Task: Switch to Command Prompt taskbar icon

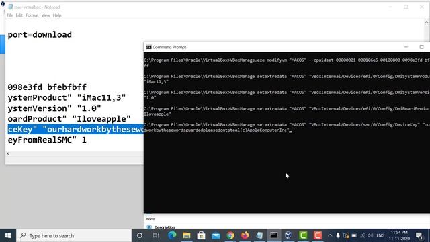Action: click(x=274, y=235)
